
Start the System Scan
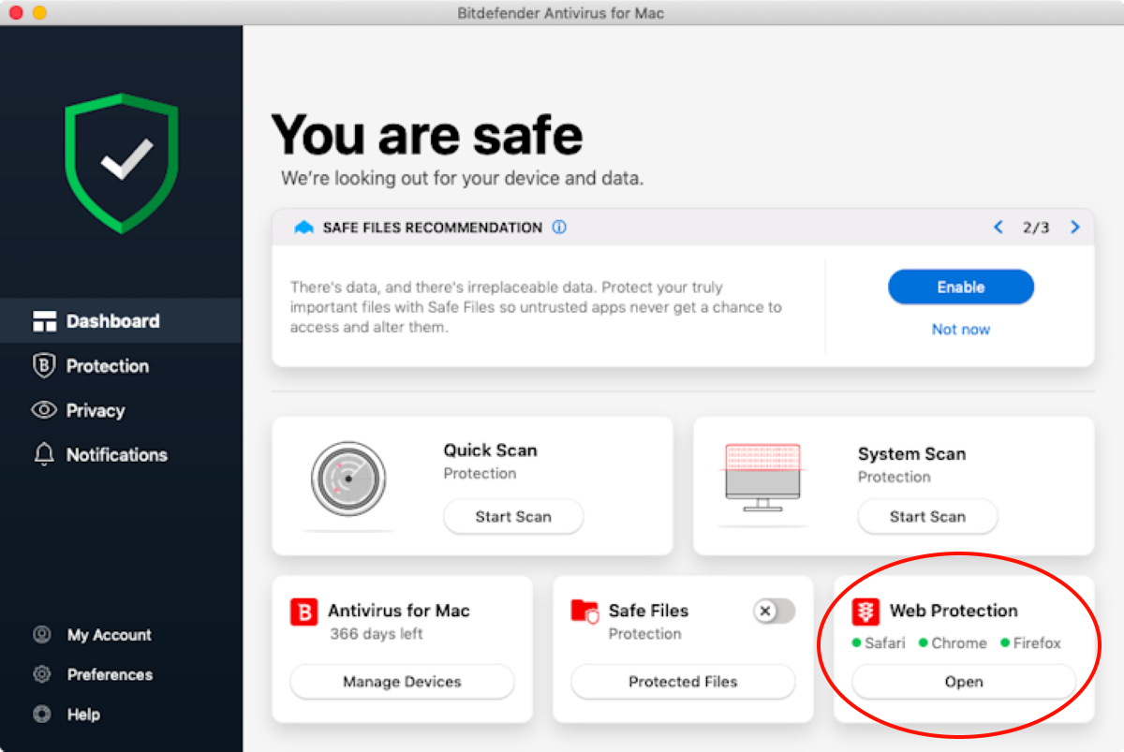[x=927, y=517]
